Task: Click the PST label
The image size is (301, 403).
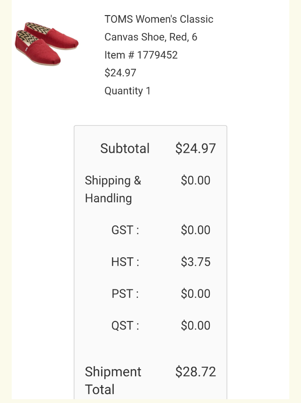Action: click(x=125, y=294)
